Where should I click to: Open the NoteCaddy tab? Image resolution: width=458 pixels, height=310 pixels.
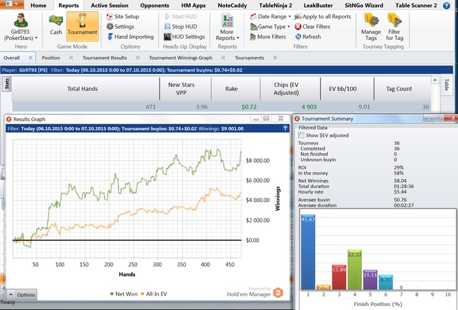click(x=232, y=5)
